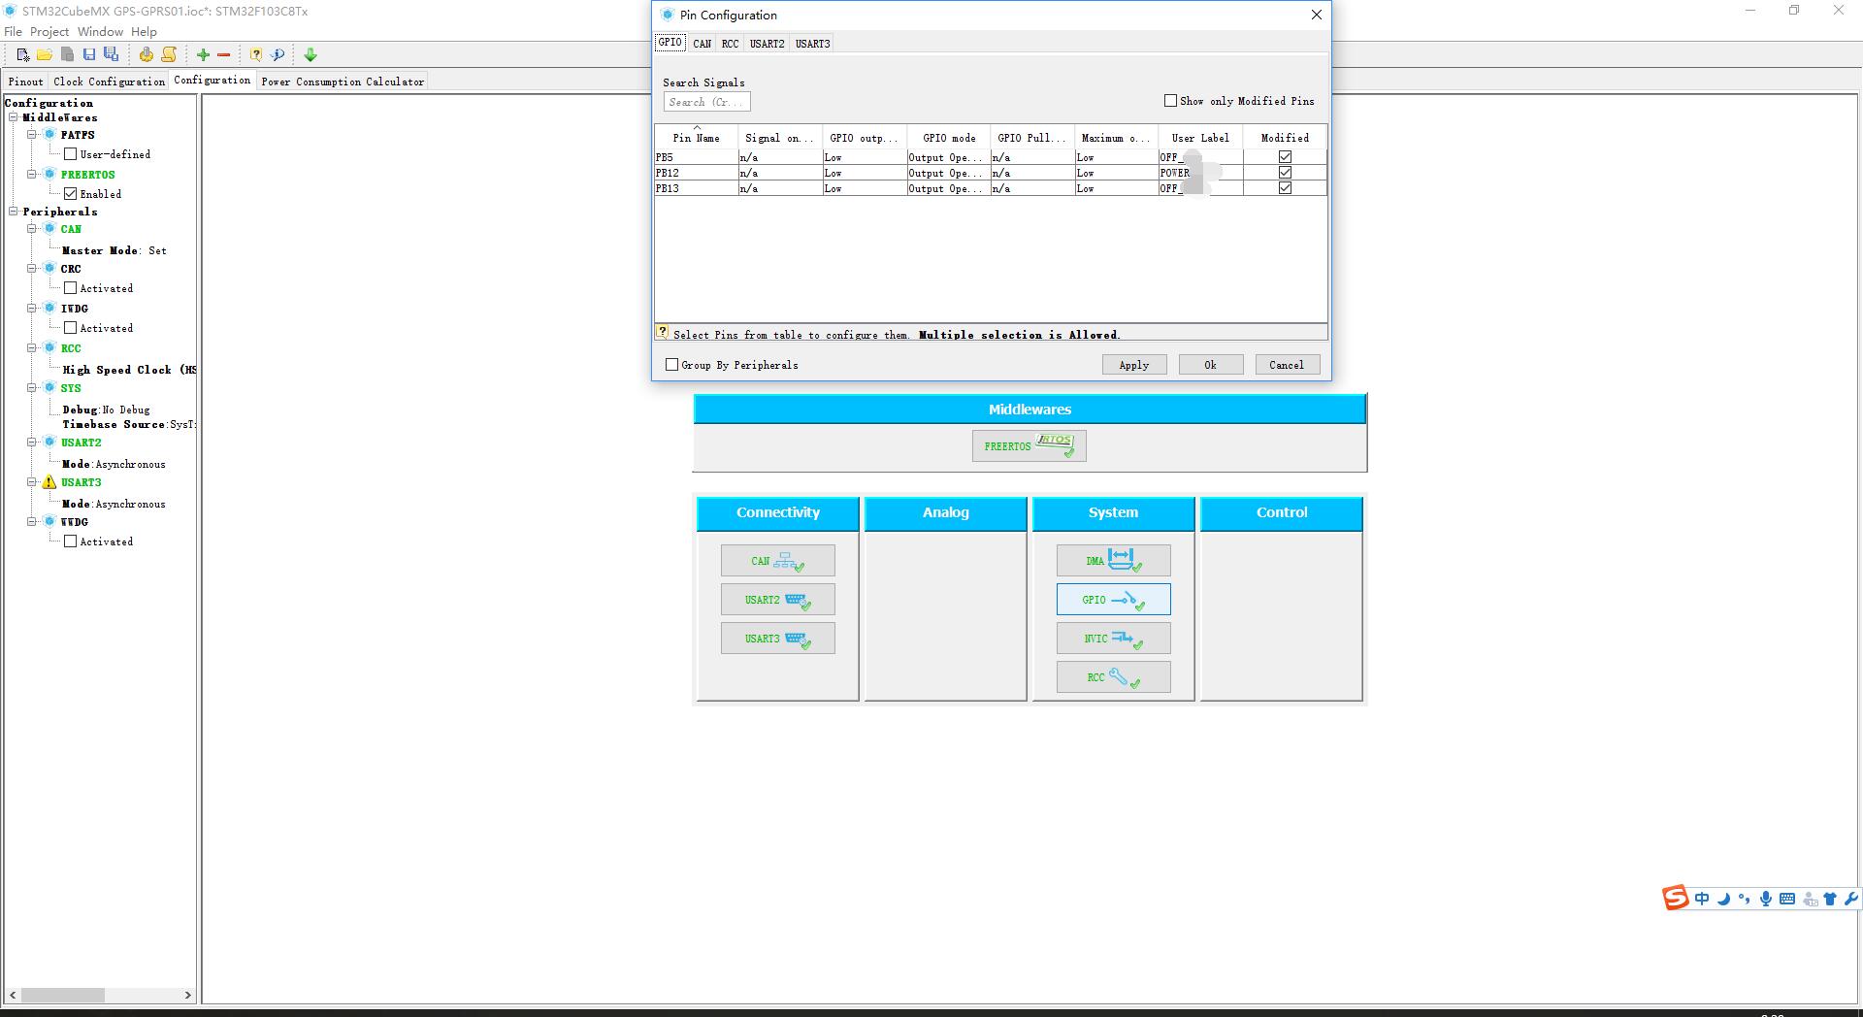Collapse the USART3 tree node expander
The image size is (1863, 1017).
31,481
